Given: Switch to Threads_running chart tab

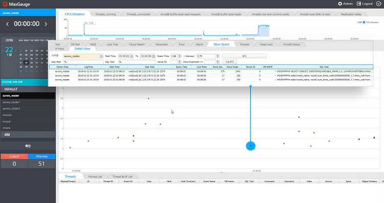Looking at the screenshot, I should [x=105, y=14].
